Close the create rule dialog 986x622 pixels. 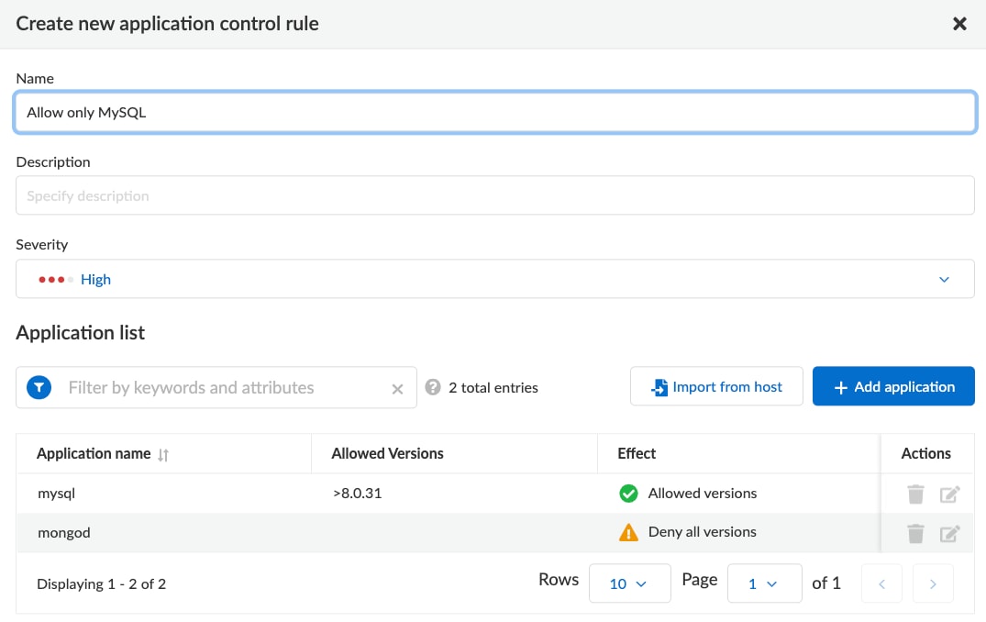[x=959, y=24]
